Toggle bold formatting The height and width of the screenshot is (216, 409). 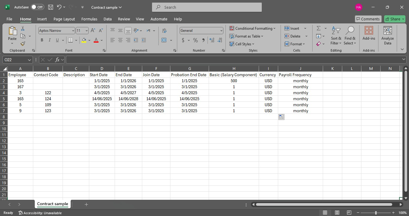pyautogui.click(x=42, y=40)
